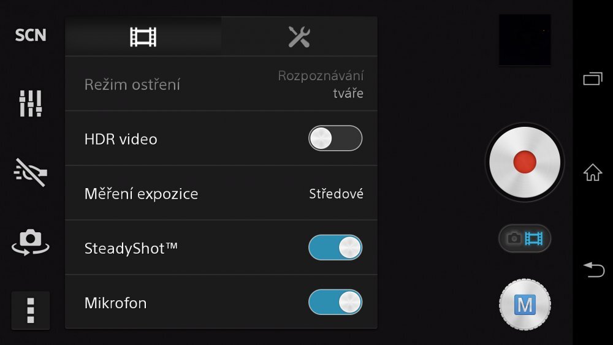Open the Android recent apps view

tap(593, 78)
